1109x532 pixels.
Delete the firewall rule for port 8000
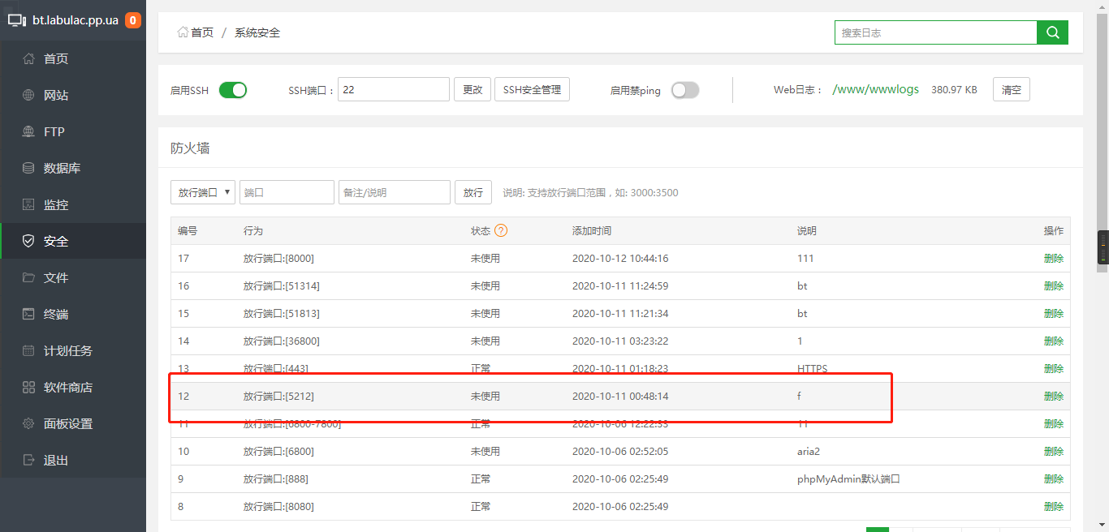[x=1053, y=259]
